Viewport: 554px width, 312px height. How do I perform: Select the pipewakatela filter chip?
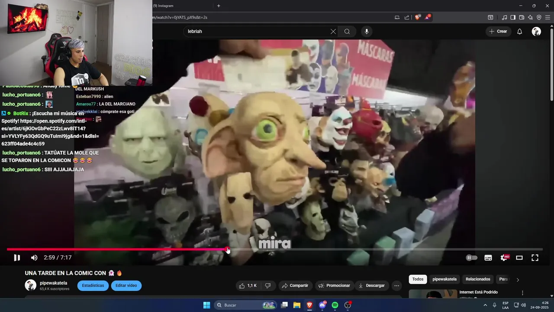[x=444, y=279]
